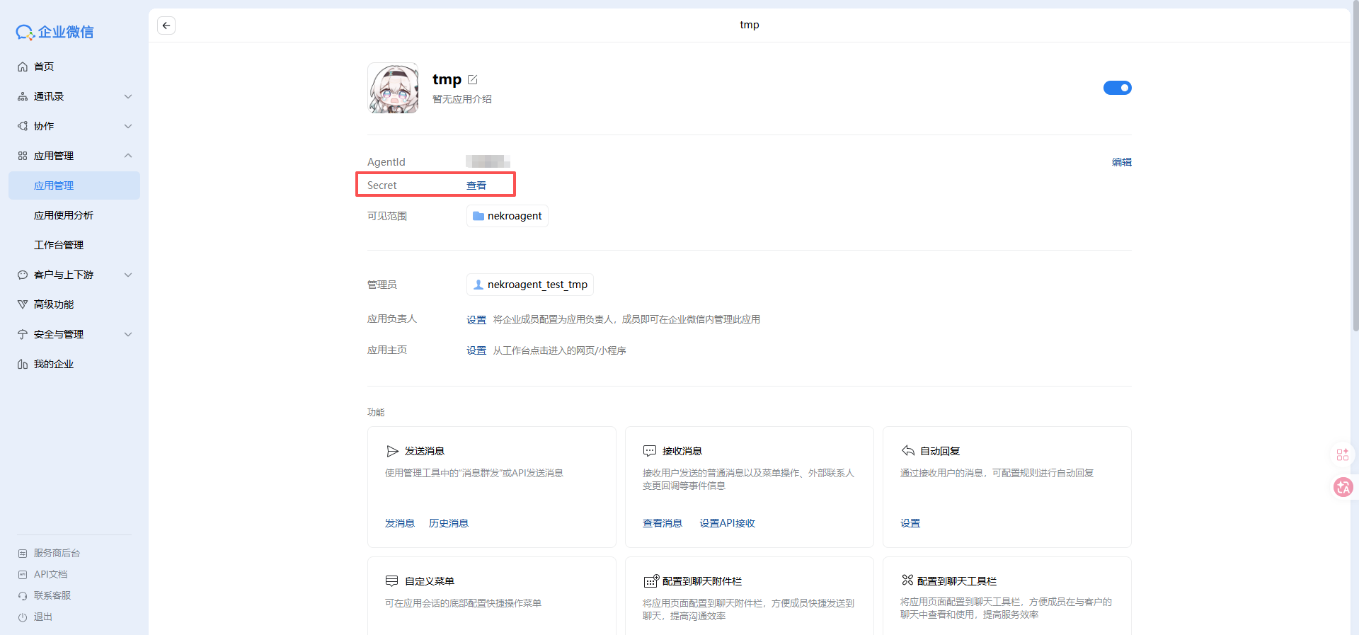Image resolution: width=1359 pixels, height=635 pixels.
Task: Open the 企业微信 logo home
Action: tap(55, 32)
